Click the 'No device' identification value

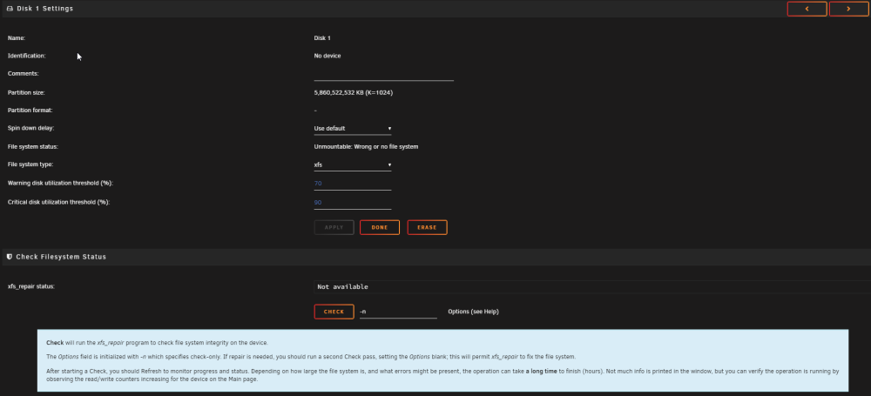tap(327, 56)
